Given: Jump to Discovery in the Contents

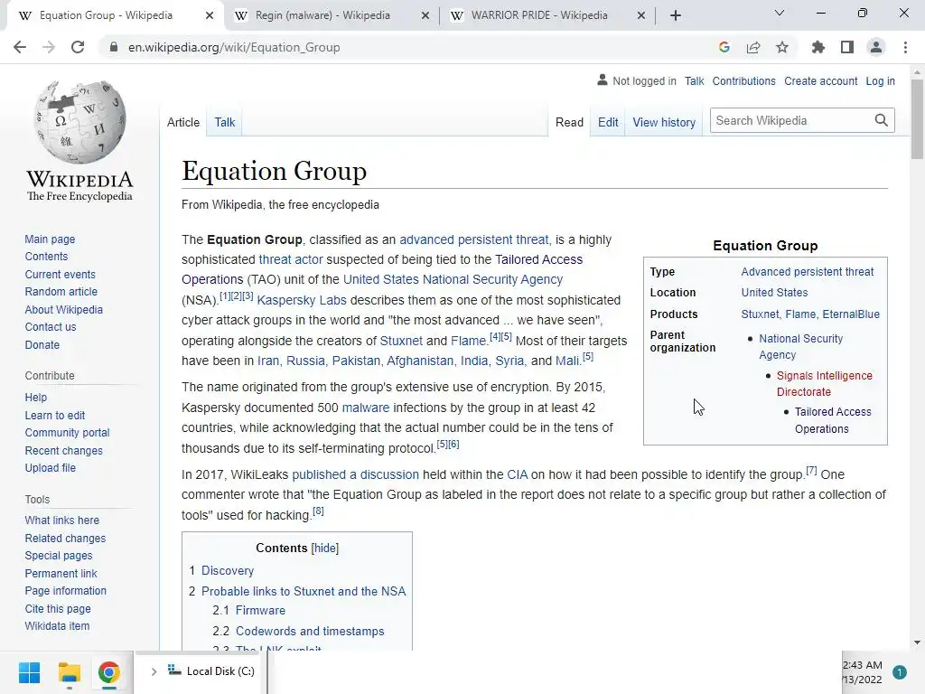Looking at the screenshot, I should pos(227,571).
